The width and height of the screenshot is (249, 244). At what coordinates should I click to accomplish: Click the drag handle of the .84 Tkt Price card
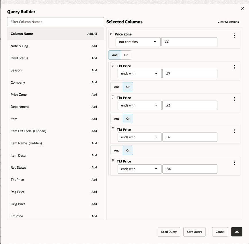point(113,161)
